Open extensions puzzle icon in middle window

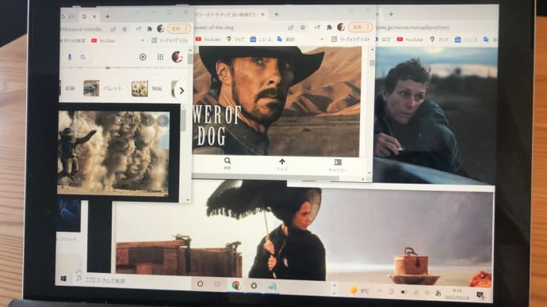(329, 27)
